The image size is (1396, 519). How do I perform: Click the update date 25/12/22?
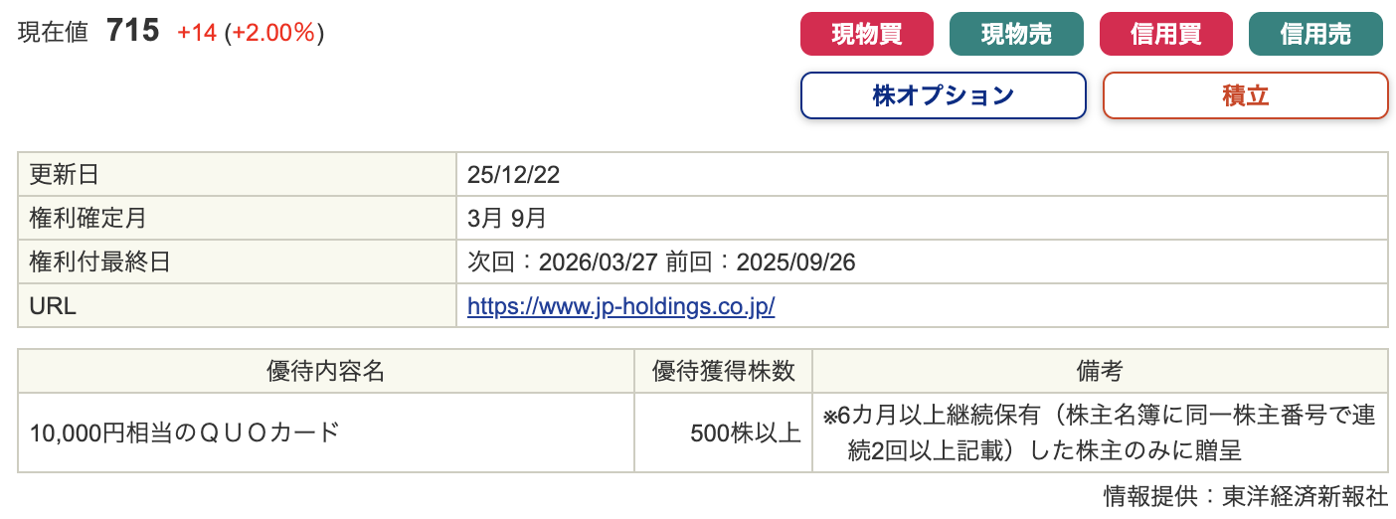coord(514,175)
